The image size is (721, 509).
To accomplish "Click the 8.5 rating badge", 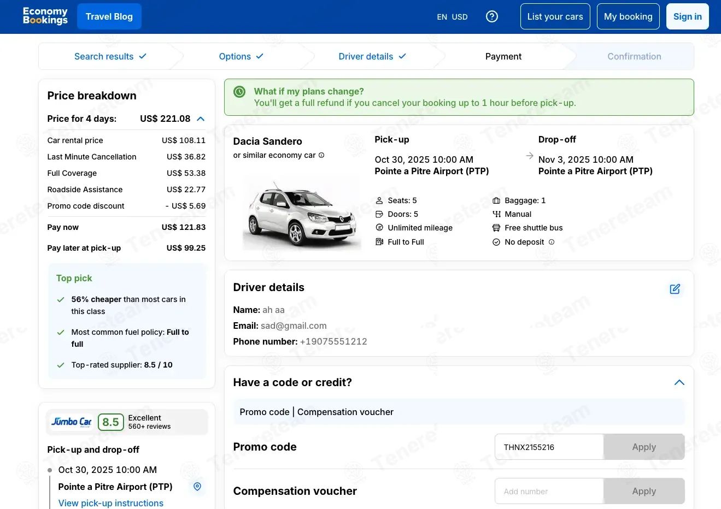I will click(111, 422).
